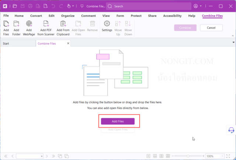Click Move Up in the ribbon
236x160 pixels.
118,28
